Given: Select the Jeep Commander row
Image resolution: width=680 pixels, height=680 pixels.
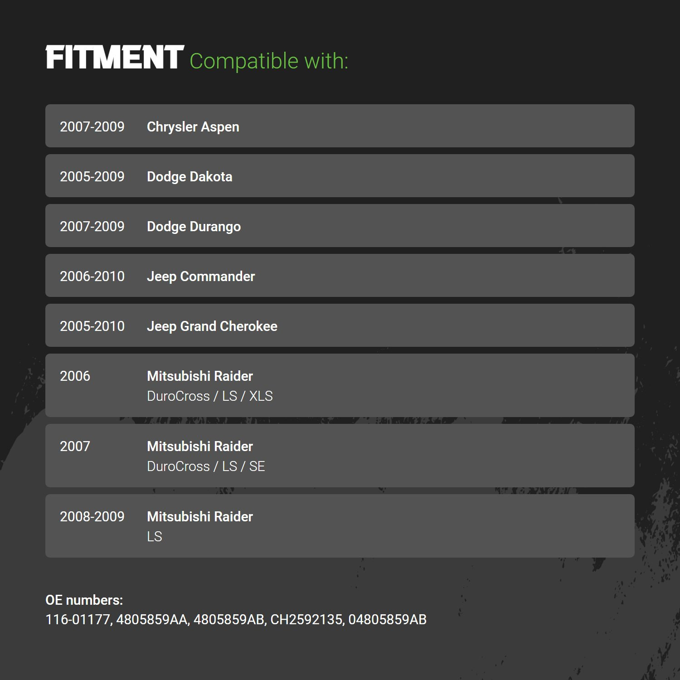Looking at the screenshot, I should coord(340,276).
